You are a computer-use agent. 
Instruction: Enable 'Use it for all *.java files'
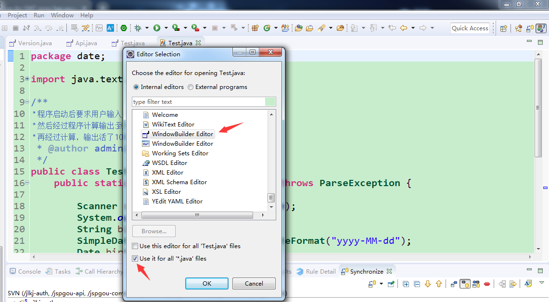click(135, 259)
